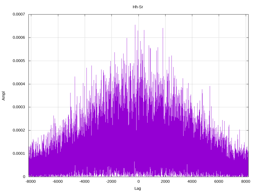
Task: Click the x-axis tick label '4000'
Action: (x=192, y=181)
